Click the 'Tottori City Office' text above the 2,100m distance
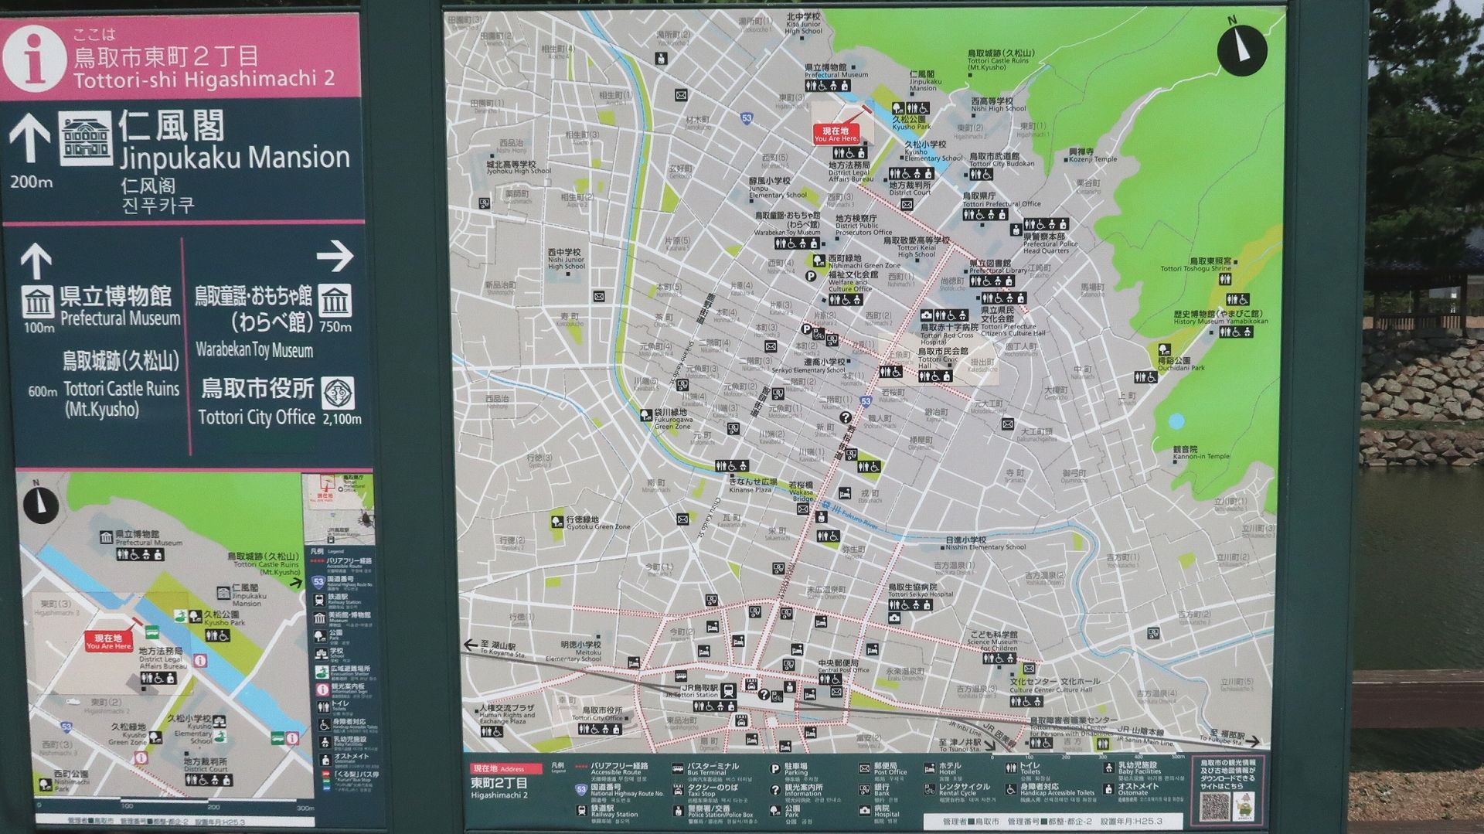This screenshot has width=1484, height=834. (257, 417)
